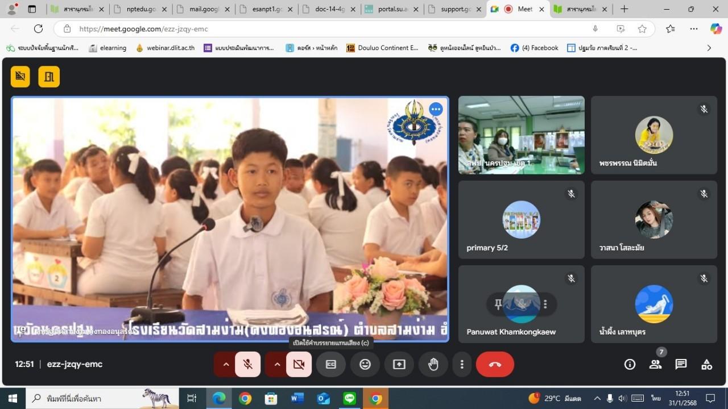Open the chat messages panel

[x=681, y=364]
